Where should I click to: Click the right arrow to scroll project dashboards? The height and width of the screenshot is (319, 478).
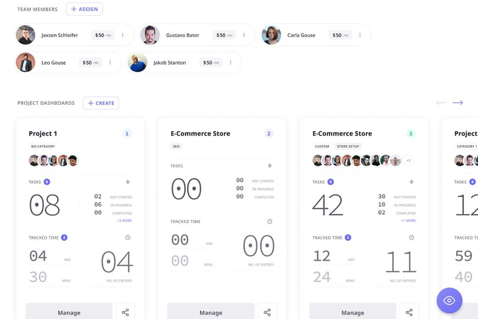(458, 103)
